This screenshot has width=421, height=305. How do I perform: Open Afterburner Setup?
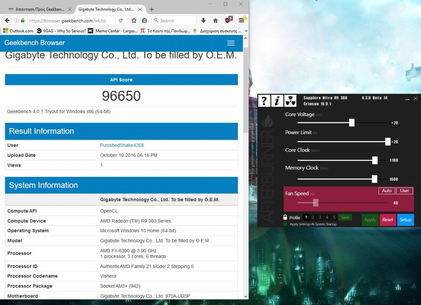406,220
